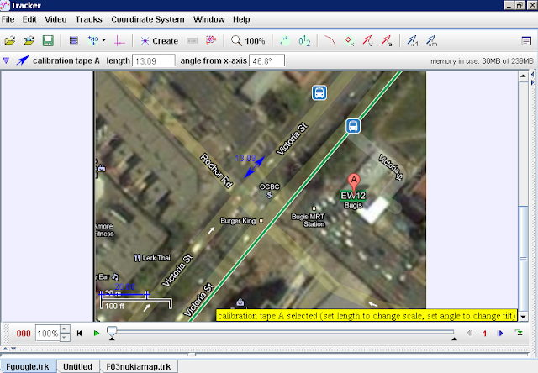
Task: Click the red A map marker
Action: (354, 183)
